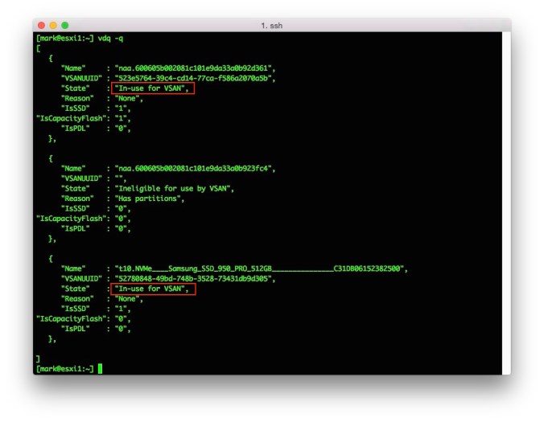Screen dimensions: 544x422
Task: Click the "1. ssh" window title
Action: point(271,26)
